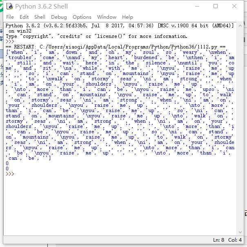Click the 'Col: 4' status bar entry
The image size is (247, 247).
pos(235,240)
